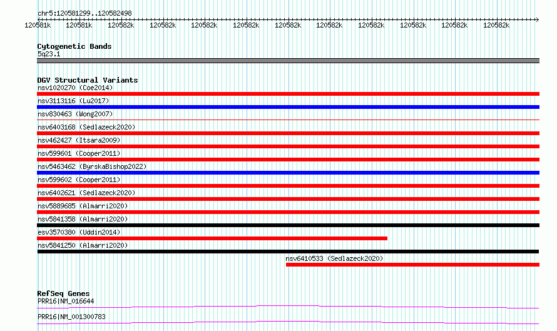Open the nsv599601 (Cooper2011) variant label
557x331 pixels.
[79, 153]
